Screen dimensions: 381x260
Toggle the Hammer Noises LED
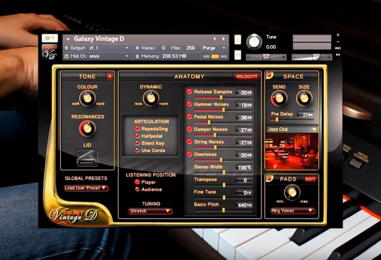coord(189,104)
